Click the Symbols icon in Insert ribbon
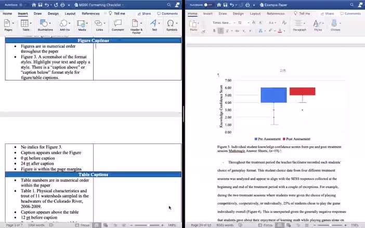 pyautogui.click(x=171, y=24)
